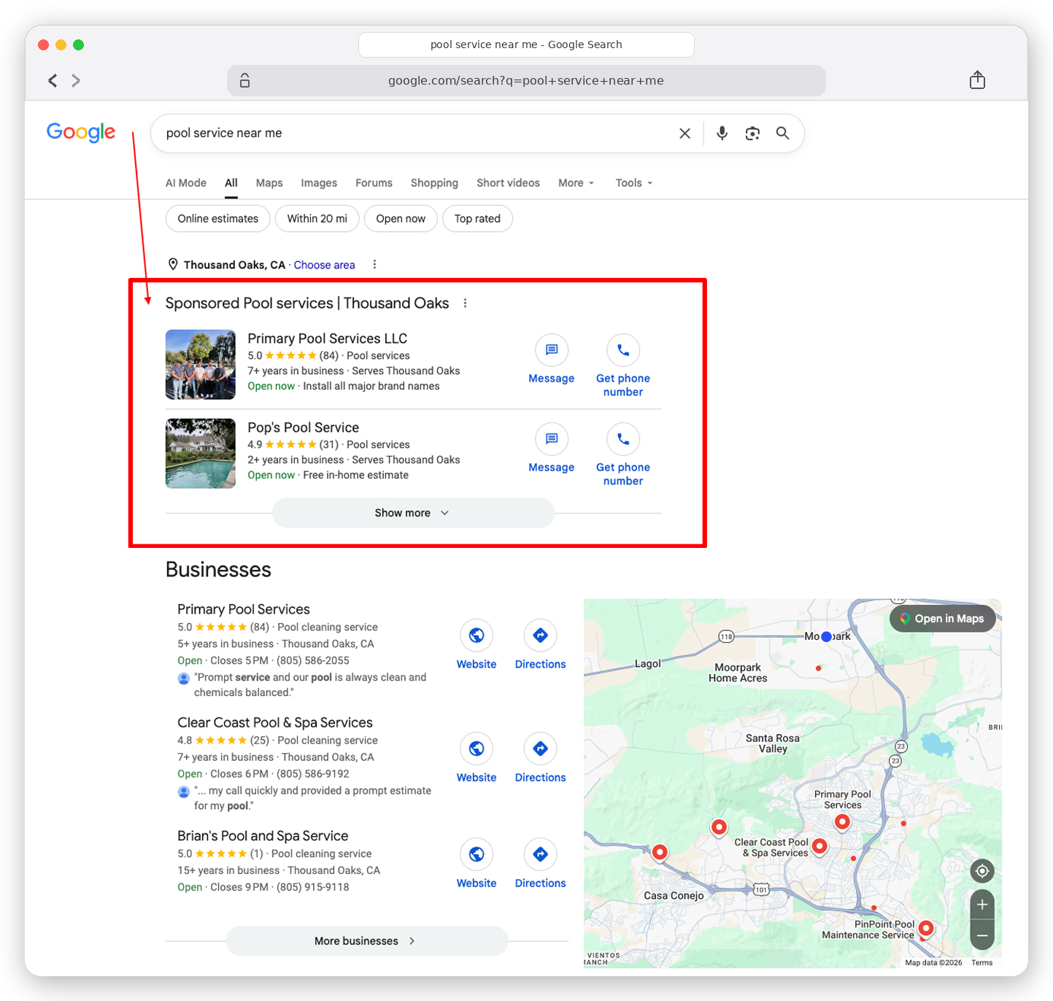The width and height of the screenshot is (1053, 1001).
Task: Get phone number for Pop's Pool Service
Action: 623,455
